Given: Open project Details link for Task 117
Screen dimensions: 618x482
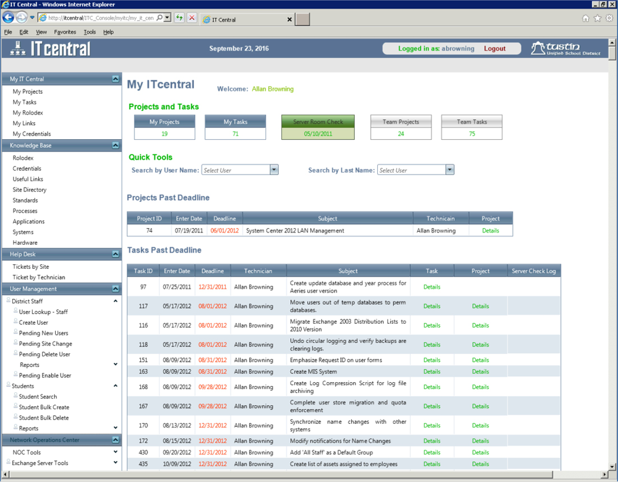Looking at the screenshot, I should [x=481, y=306].
